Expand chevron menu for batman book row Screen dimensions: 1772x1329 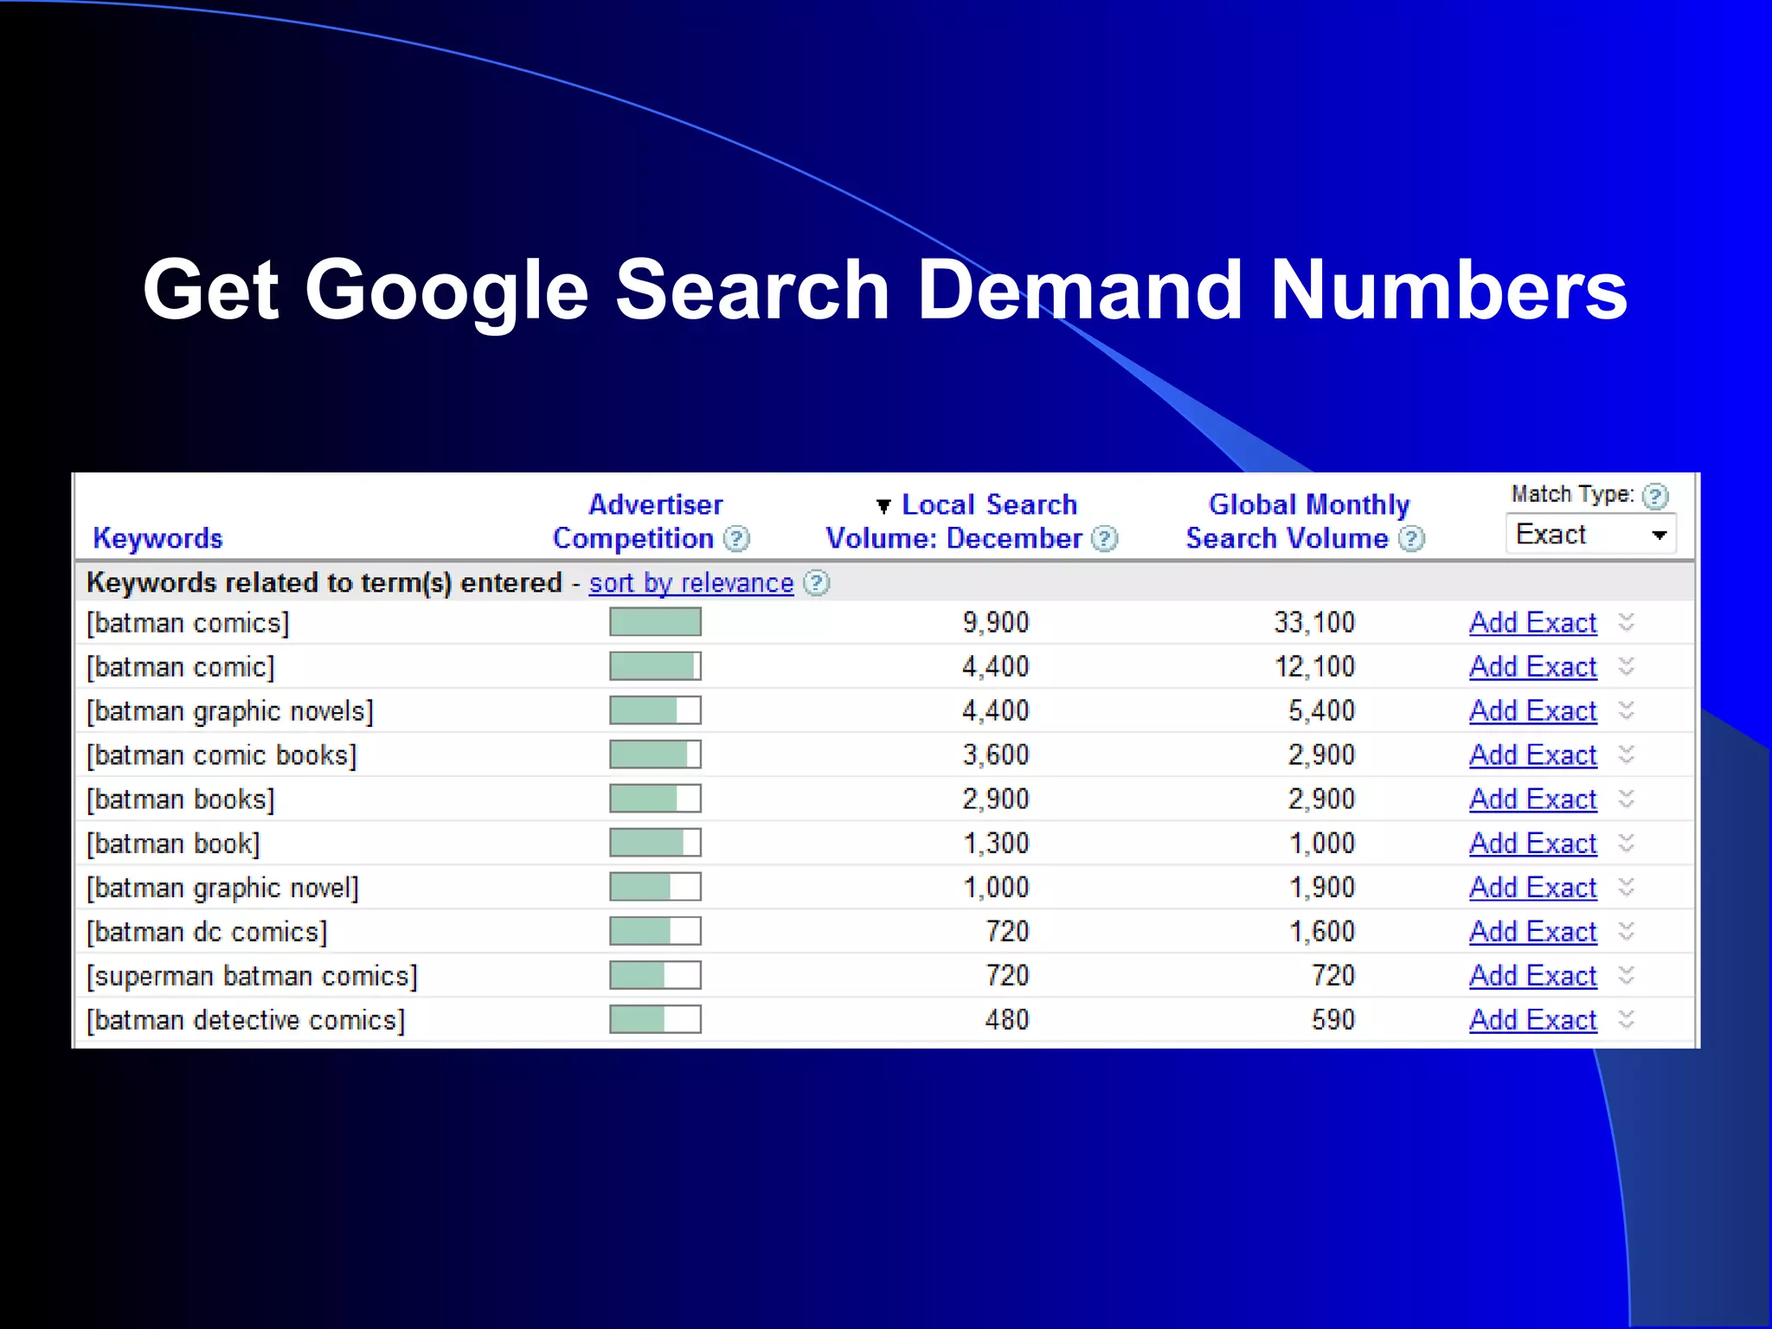click(1627, 843)
